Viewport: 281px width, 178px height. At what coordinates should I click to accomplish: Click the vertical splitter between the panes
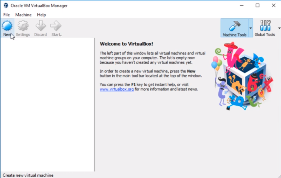(x=95, y=105)
